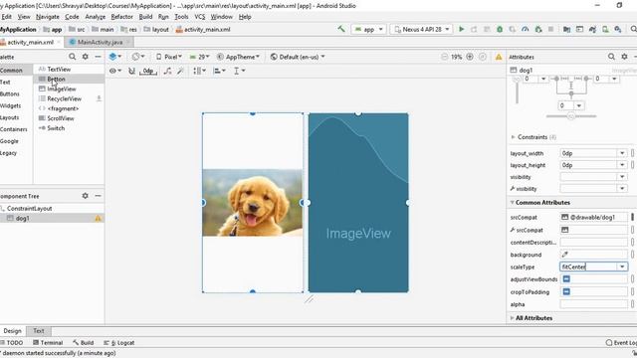Open the Terminal tool window
Image resolution: width=637 pixels, height=358 pixels.
(x=48, y=342)
